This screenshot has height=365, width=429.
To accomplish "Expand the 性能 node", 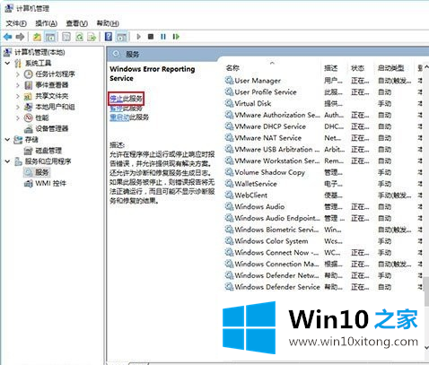I will pos(18,117).
